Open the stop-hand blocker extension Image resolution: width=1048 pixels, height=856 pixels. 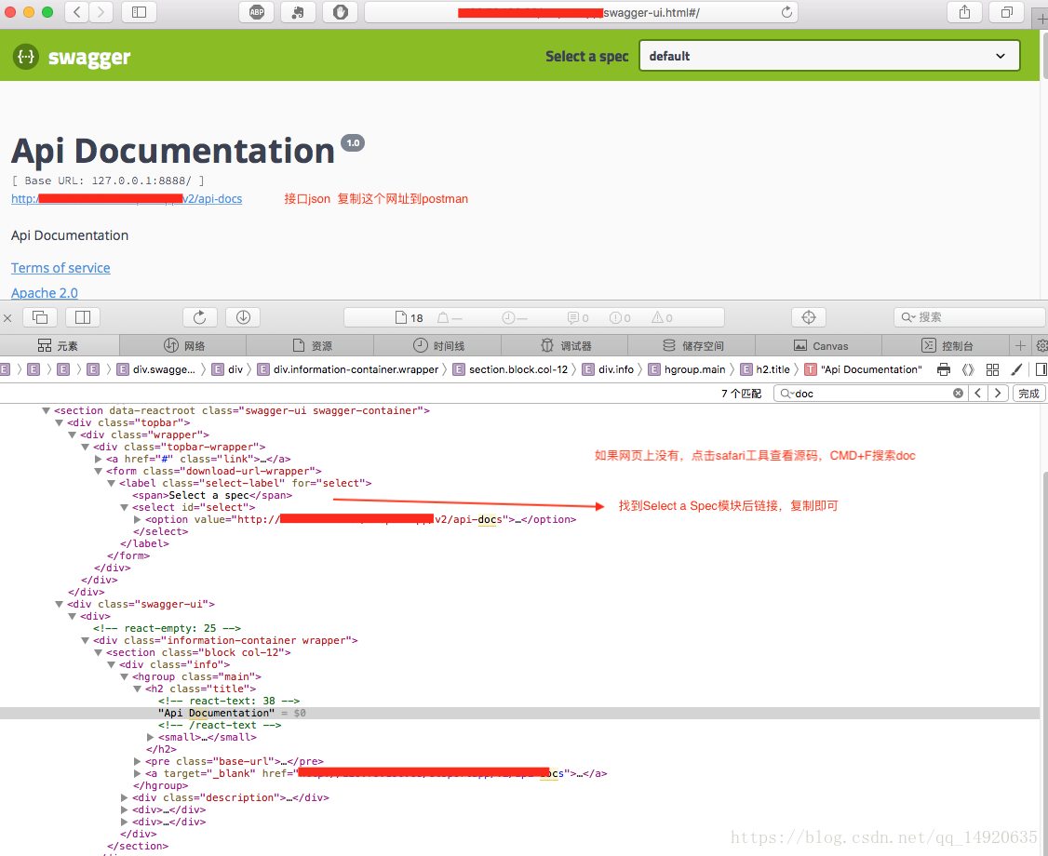(x=341, y=12)
